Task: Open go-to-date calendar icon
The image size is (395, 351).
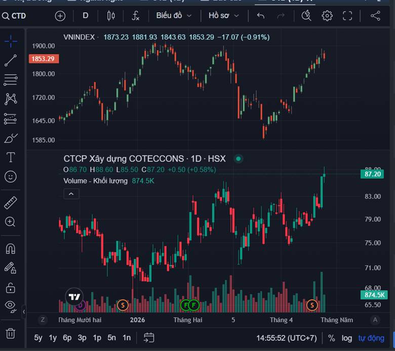Action: pos(149,337)
